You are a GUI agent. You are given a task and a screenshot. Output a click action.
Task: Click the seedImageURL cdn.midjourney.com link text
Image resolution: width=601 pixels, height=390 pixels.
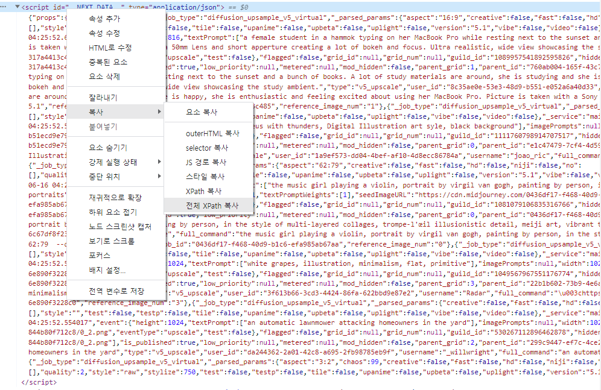(x=508, y=195)
